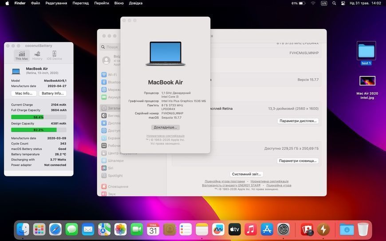Open App Store in the Dock
This screenshot has height=241, width=386.
(267, 229)
